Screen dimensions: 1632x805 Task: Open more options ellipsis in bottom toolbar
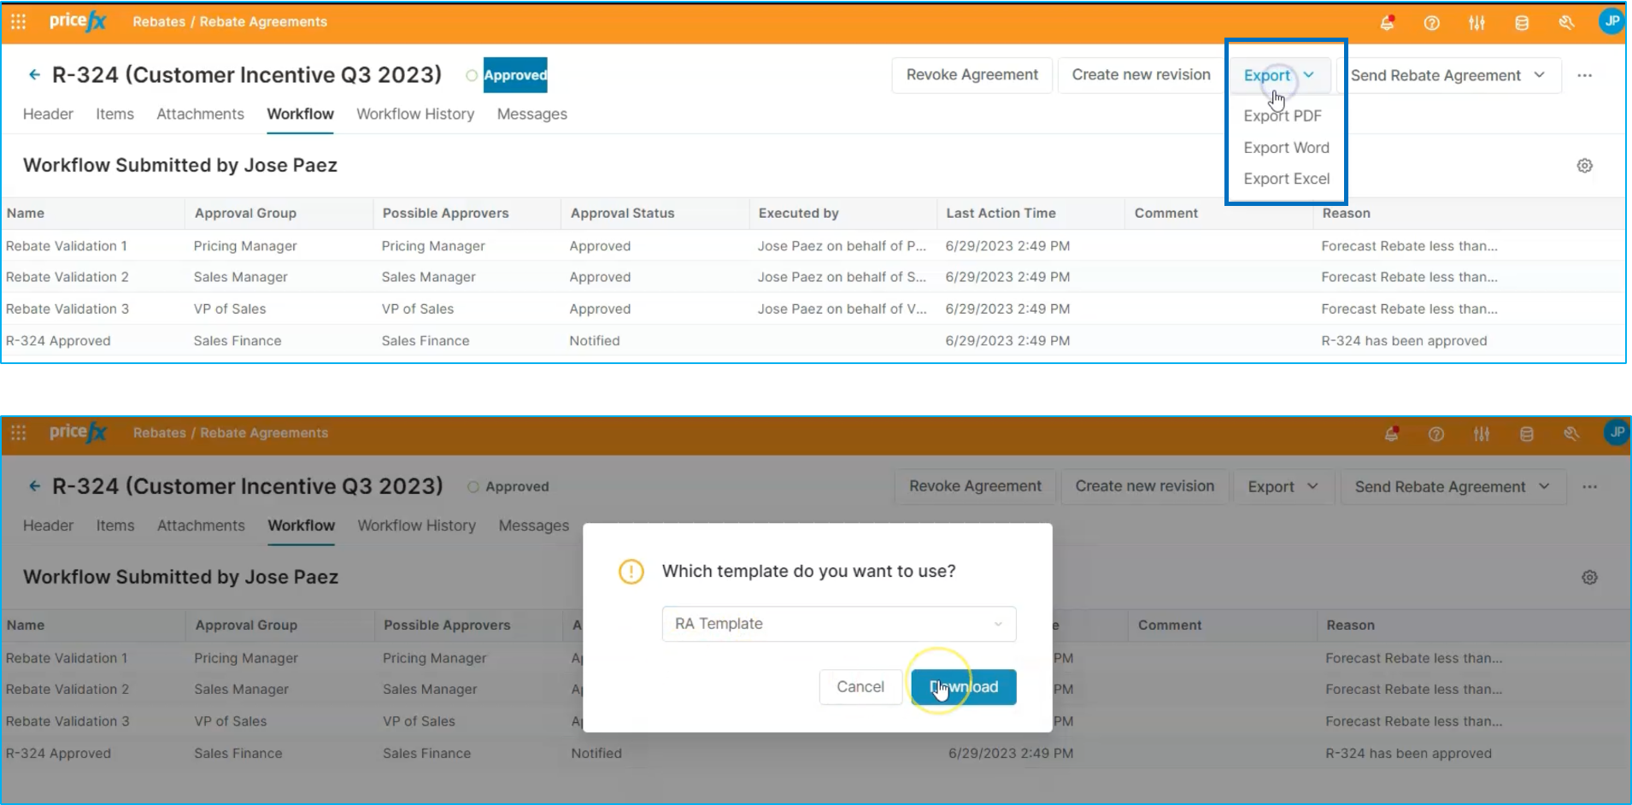(x=1589, y=487)
